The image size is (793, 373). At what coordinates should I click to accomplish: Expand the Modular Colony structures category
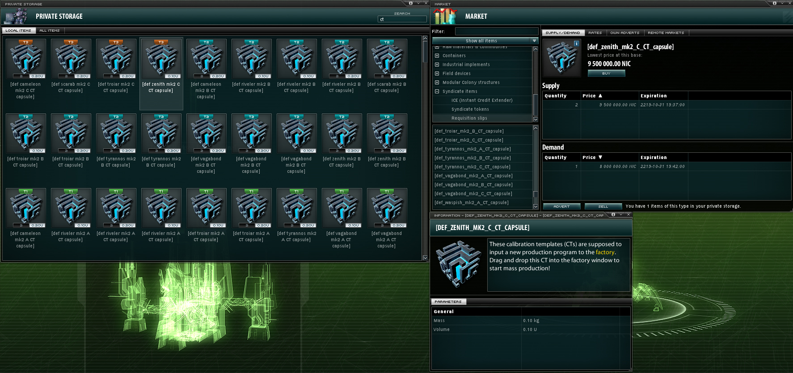point(437,83)
